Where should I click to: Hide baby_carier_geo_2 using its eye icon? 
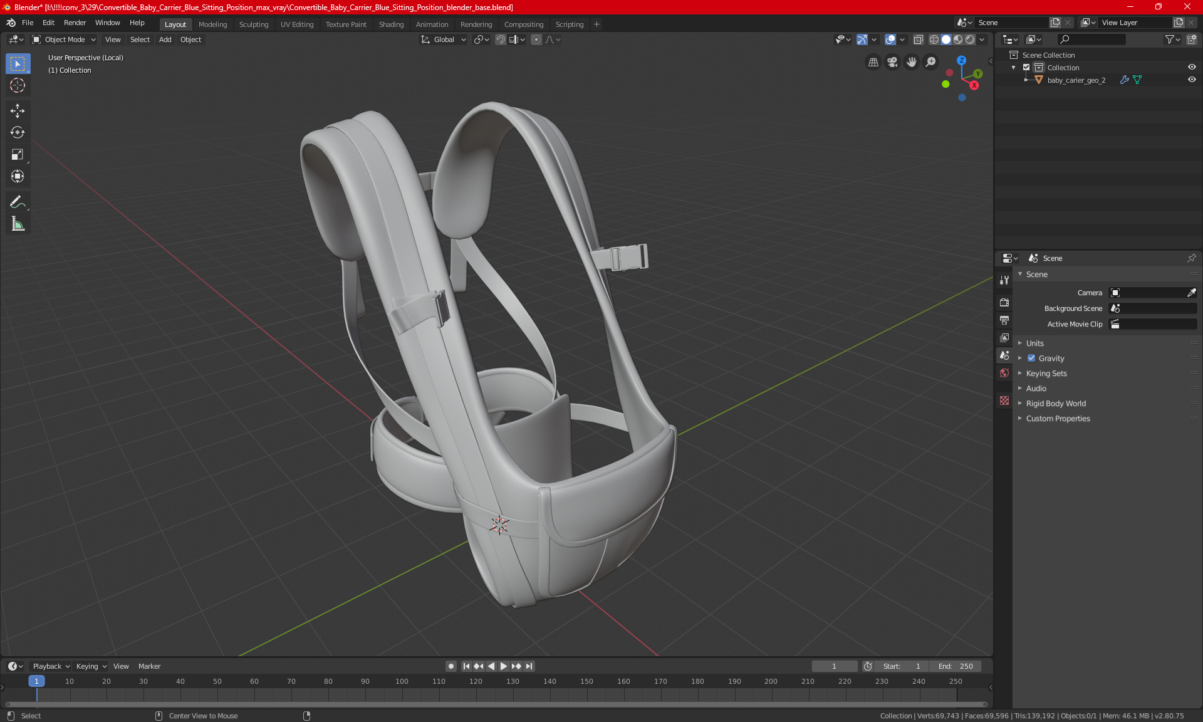(1192, 80)
